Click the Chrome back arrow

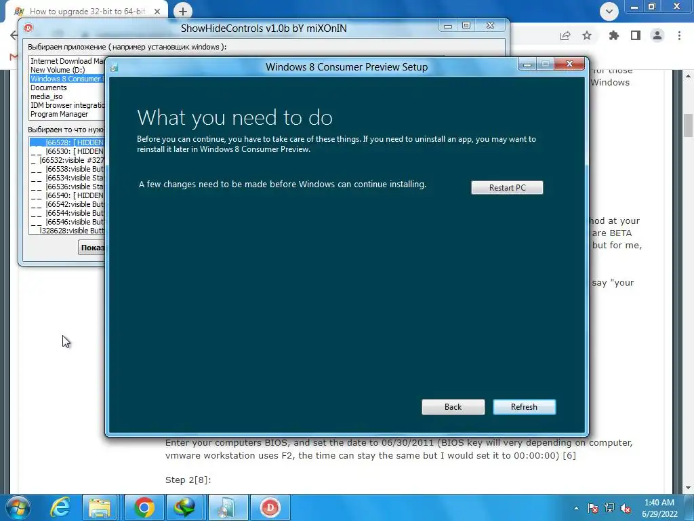click(14, 35)
